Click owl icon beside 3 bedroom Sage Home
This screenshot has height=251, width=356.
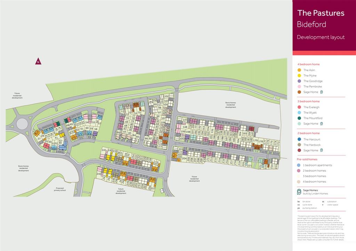[x=322, y=123]
